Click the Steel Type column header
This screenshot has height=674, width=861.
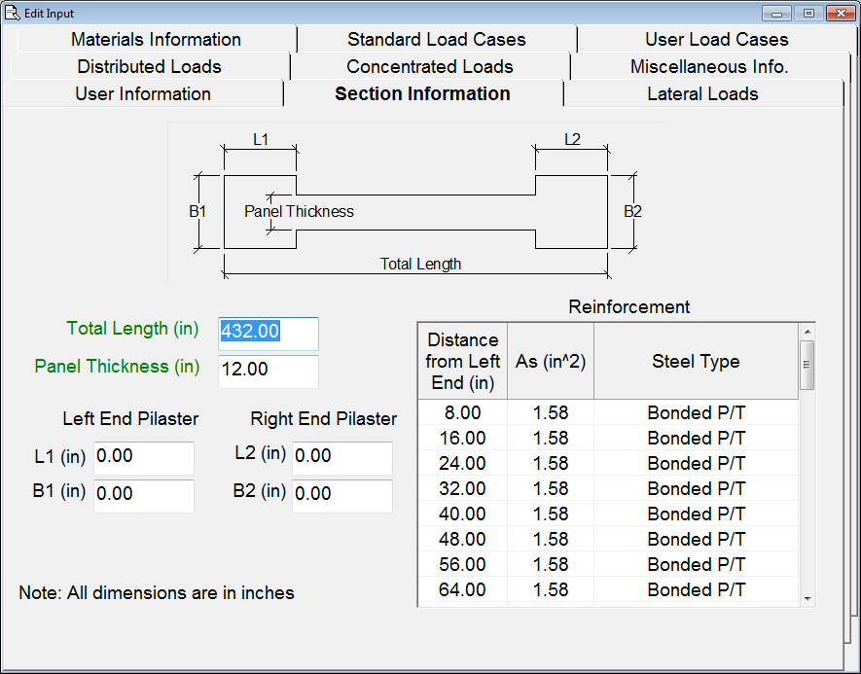(x=696, y=362)
